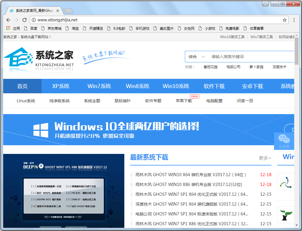Close the 系统之家 browser tab
This screenshot has width=302, height=231.
tap(58, 11)
